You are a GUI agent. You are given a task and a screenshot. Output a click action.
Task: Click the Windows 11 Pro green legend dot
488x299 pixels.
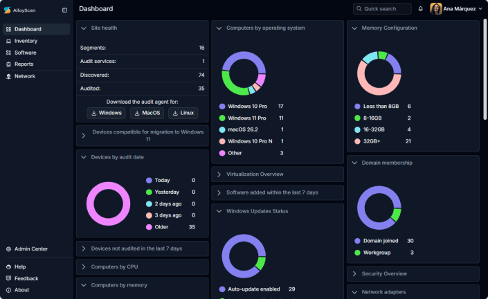coord(222,118)
